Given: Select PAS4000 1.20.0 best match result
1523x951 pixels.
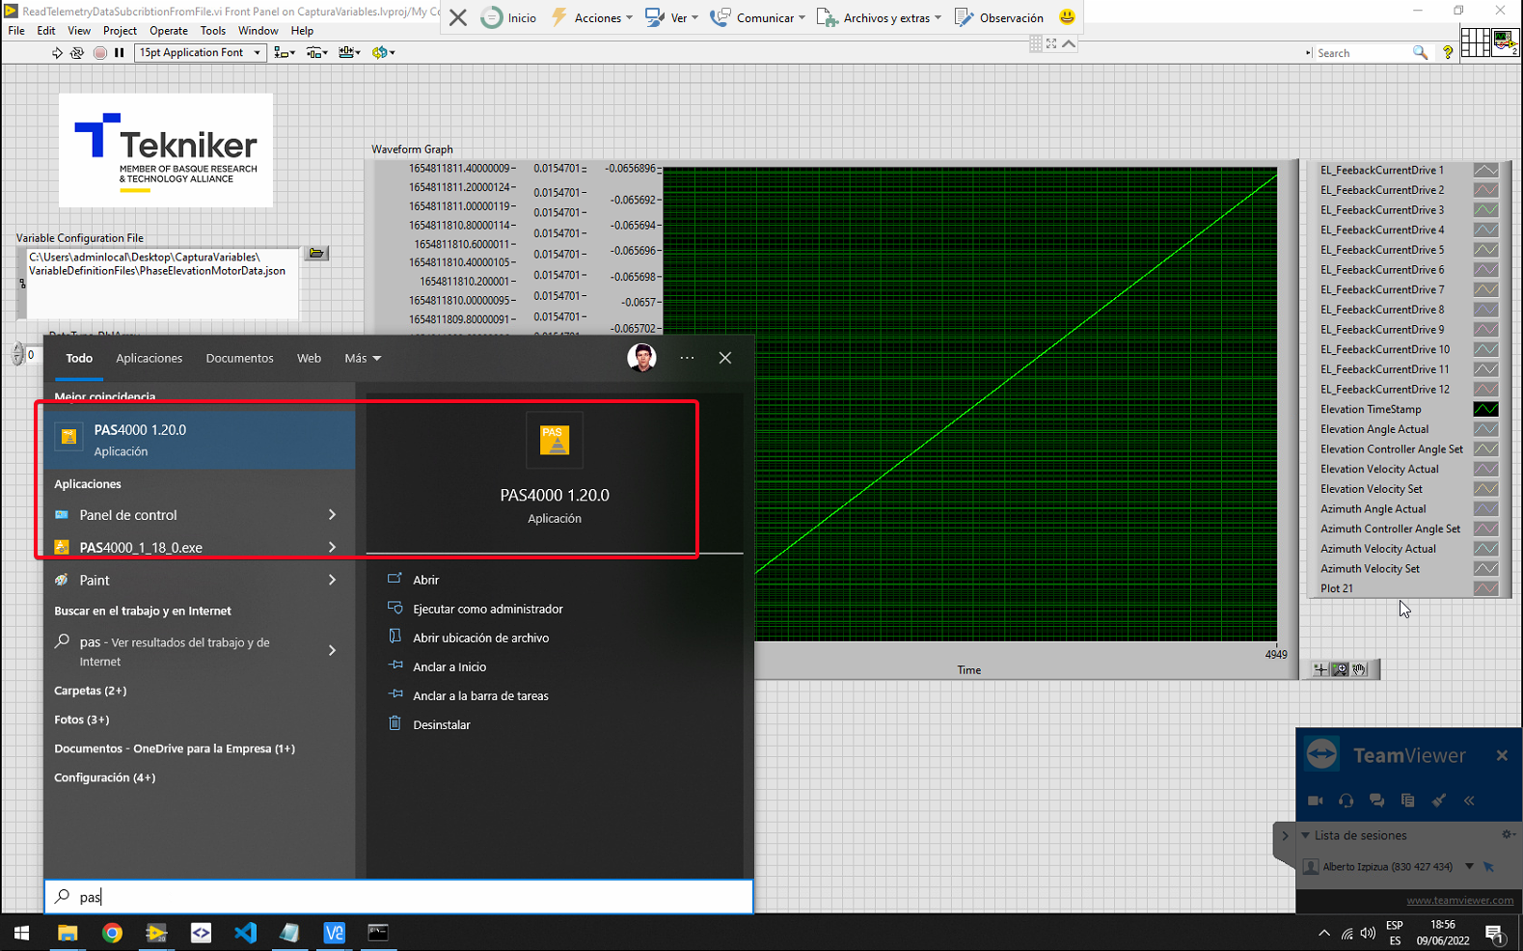Looking at the screenshot, I should [x=200, y=440].
